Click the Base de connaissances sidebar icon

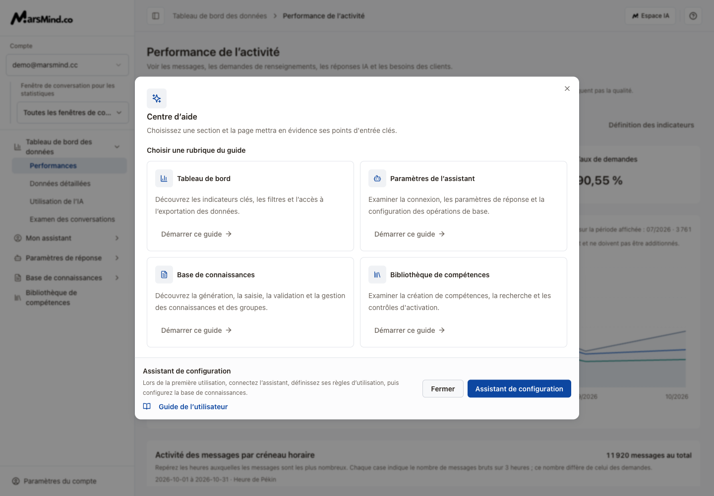(x=18, y=278)
